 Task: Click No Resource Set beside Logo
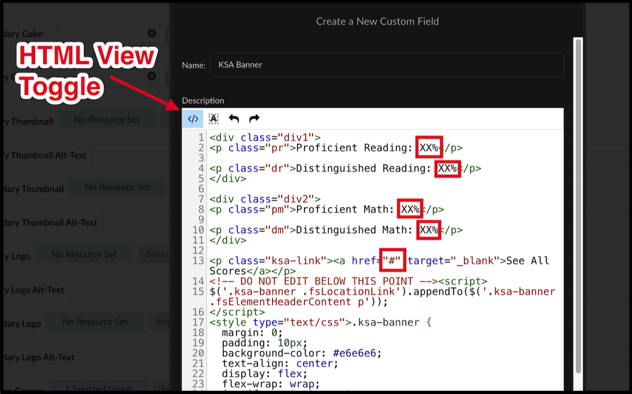pyautogui.click(x=84, y=255)
